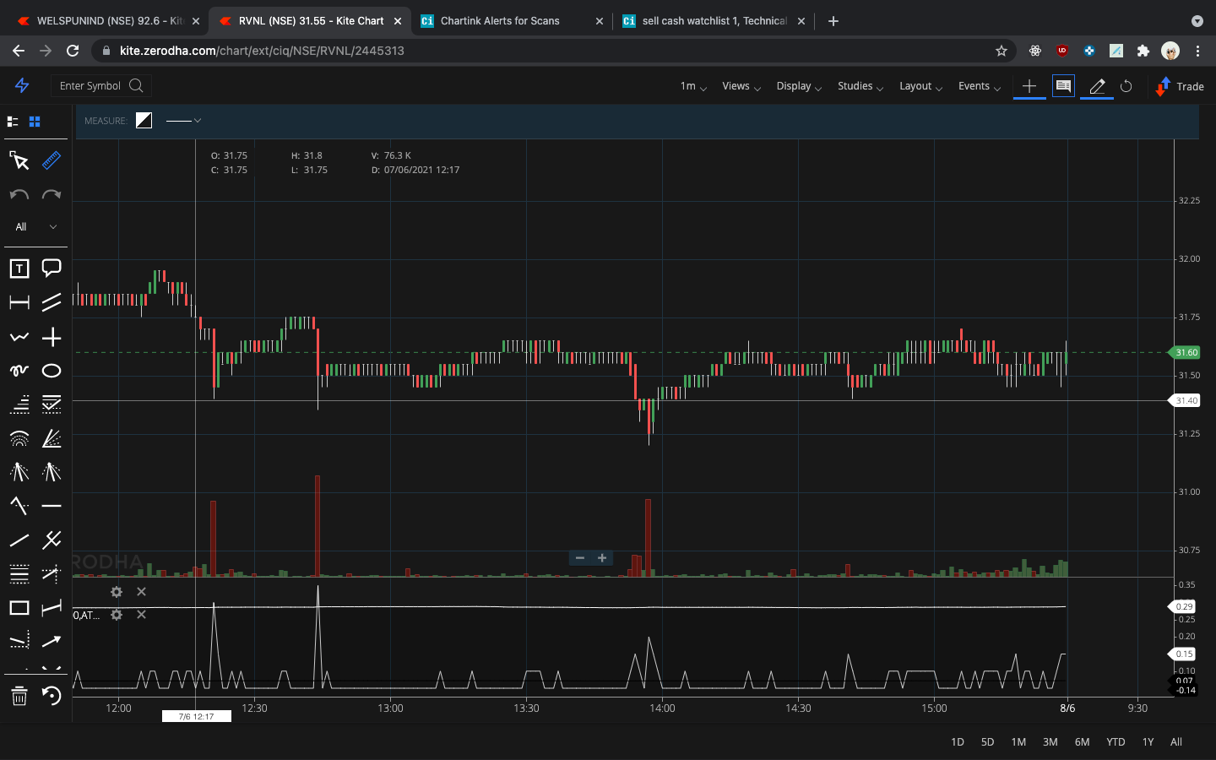Click the Enter Symbol search field
This screenshot has width=1216, height=760.
pyautogui.click(x=93, y=85)
